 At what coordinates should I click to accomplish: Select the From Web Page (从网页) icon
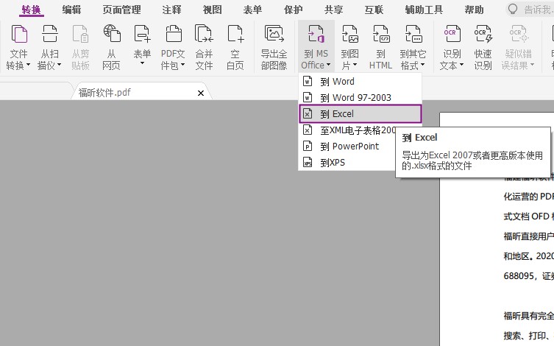click(112, 46)
